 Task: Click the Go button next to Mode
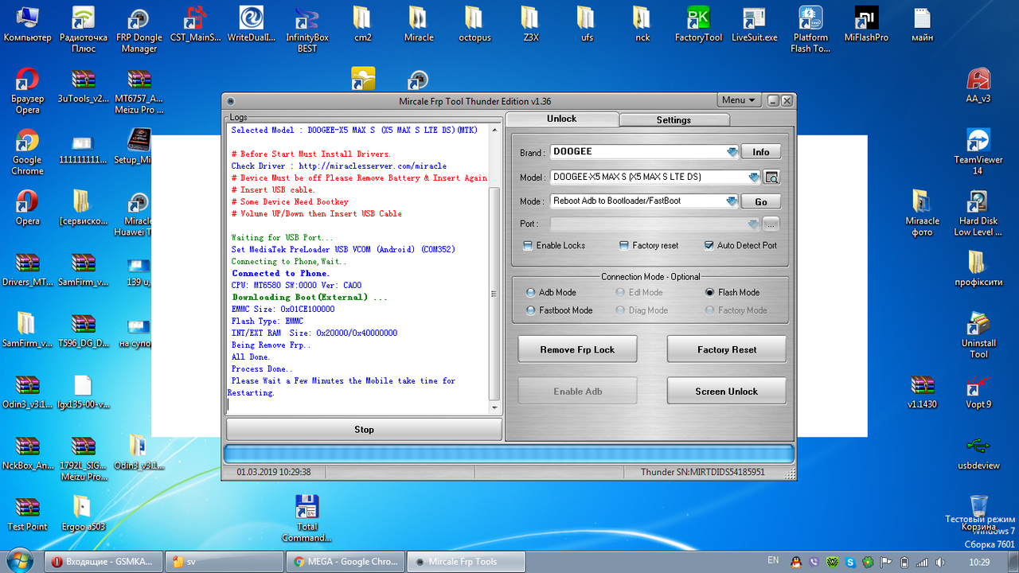pos(761,201)
